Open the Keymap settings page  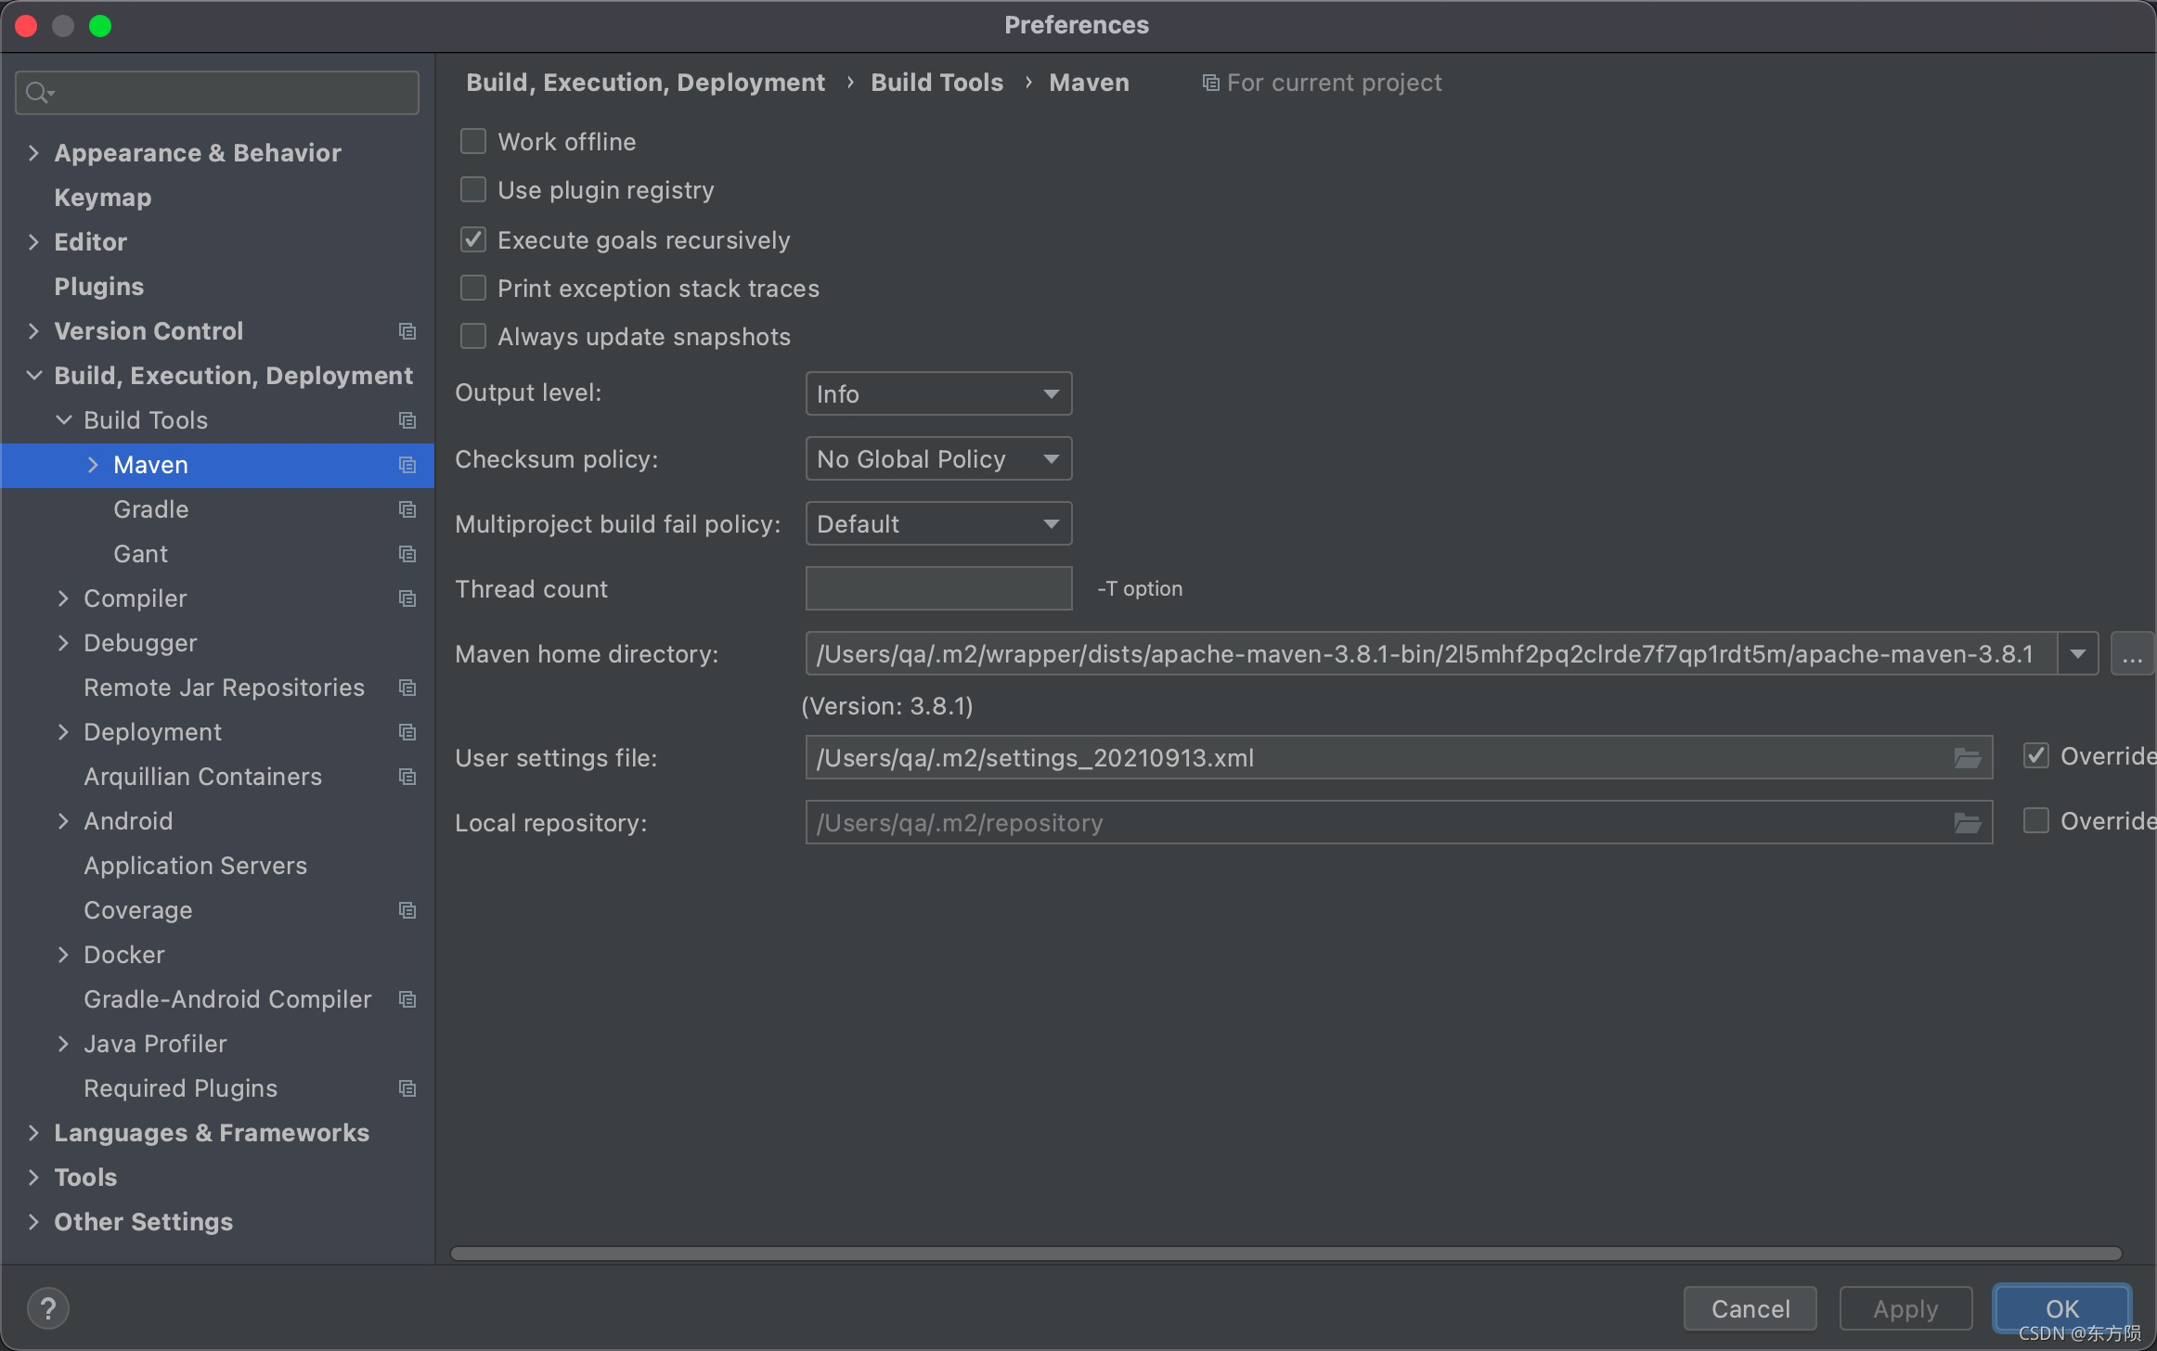point(102,198)
